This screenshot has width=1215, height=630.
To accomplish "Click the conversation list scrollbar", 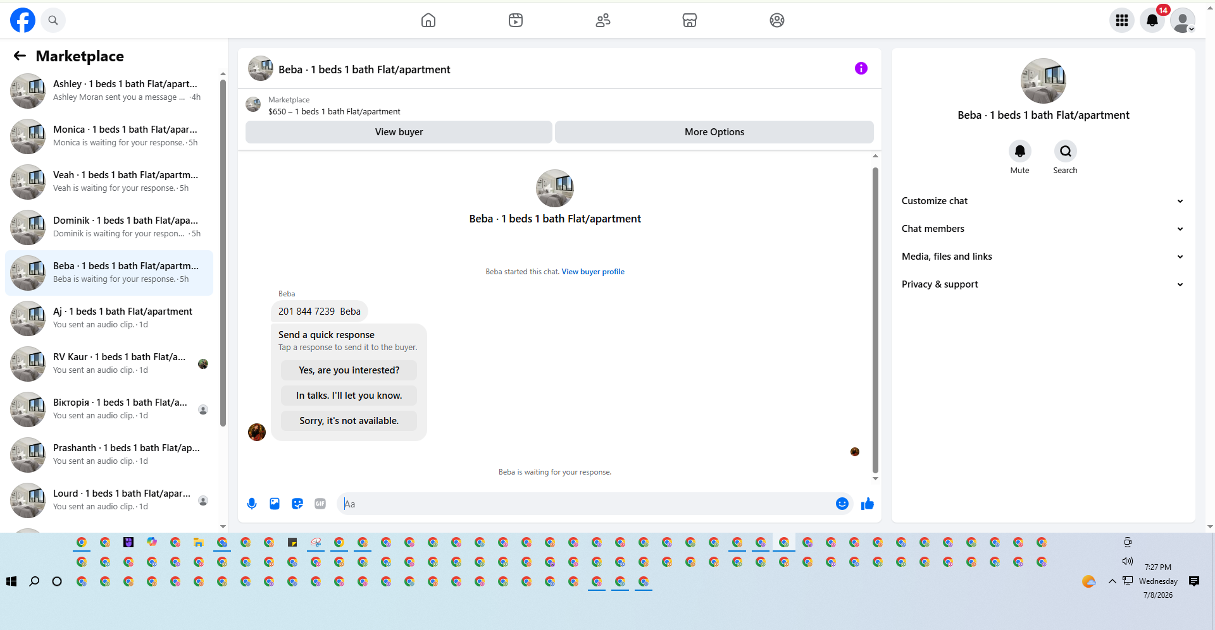I will click(223, 253).
